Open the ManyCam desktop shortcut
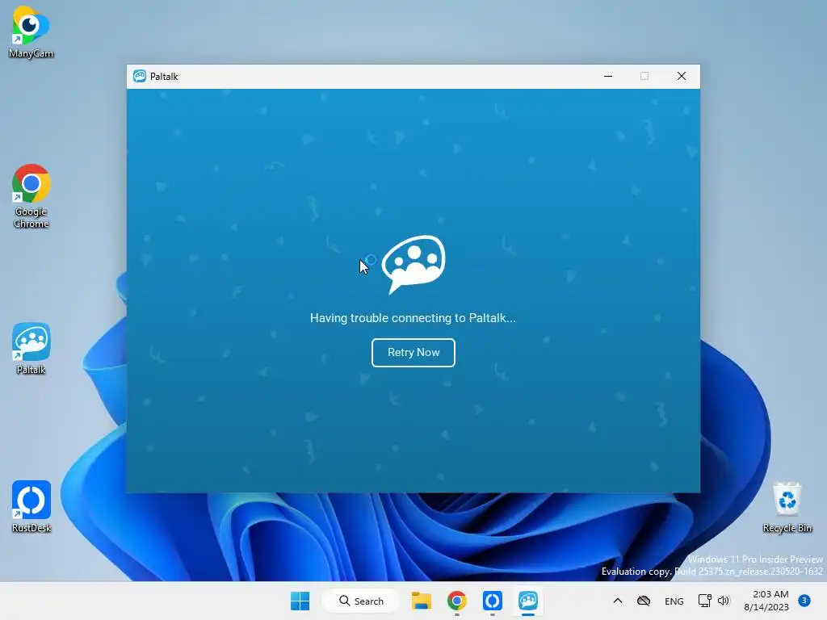 [x=31, y=32]
